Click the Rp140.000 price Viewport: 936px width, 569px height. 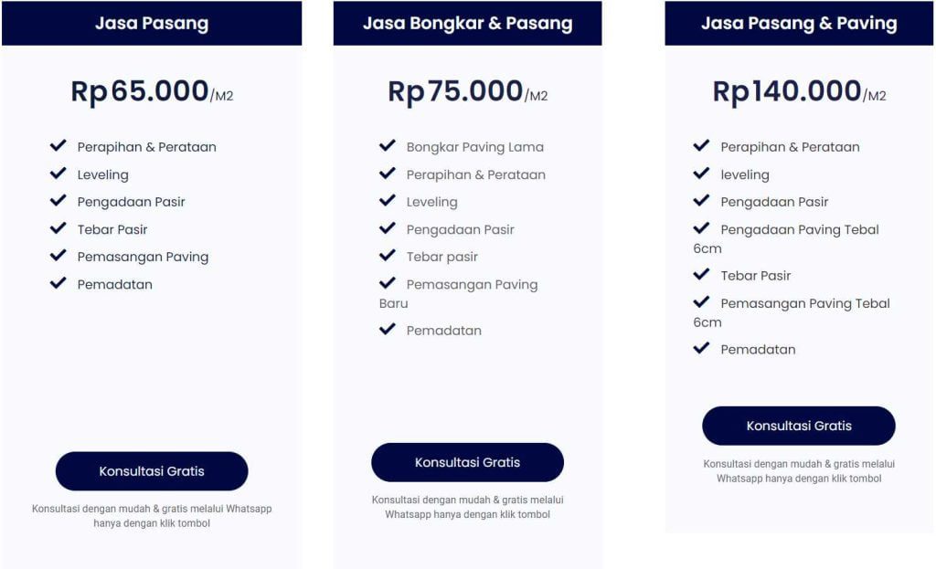point(787,91)
